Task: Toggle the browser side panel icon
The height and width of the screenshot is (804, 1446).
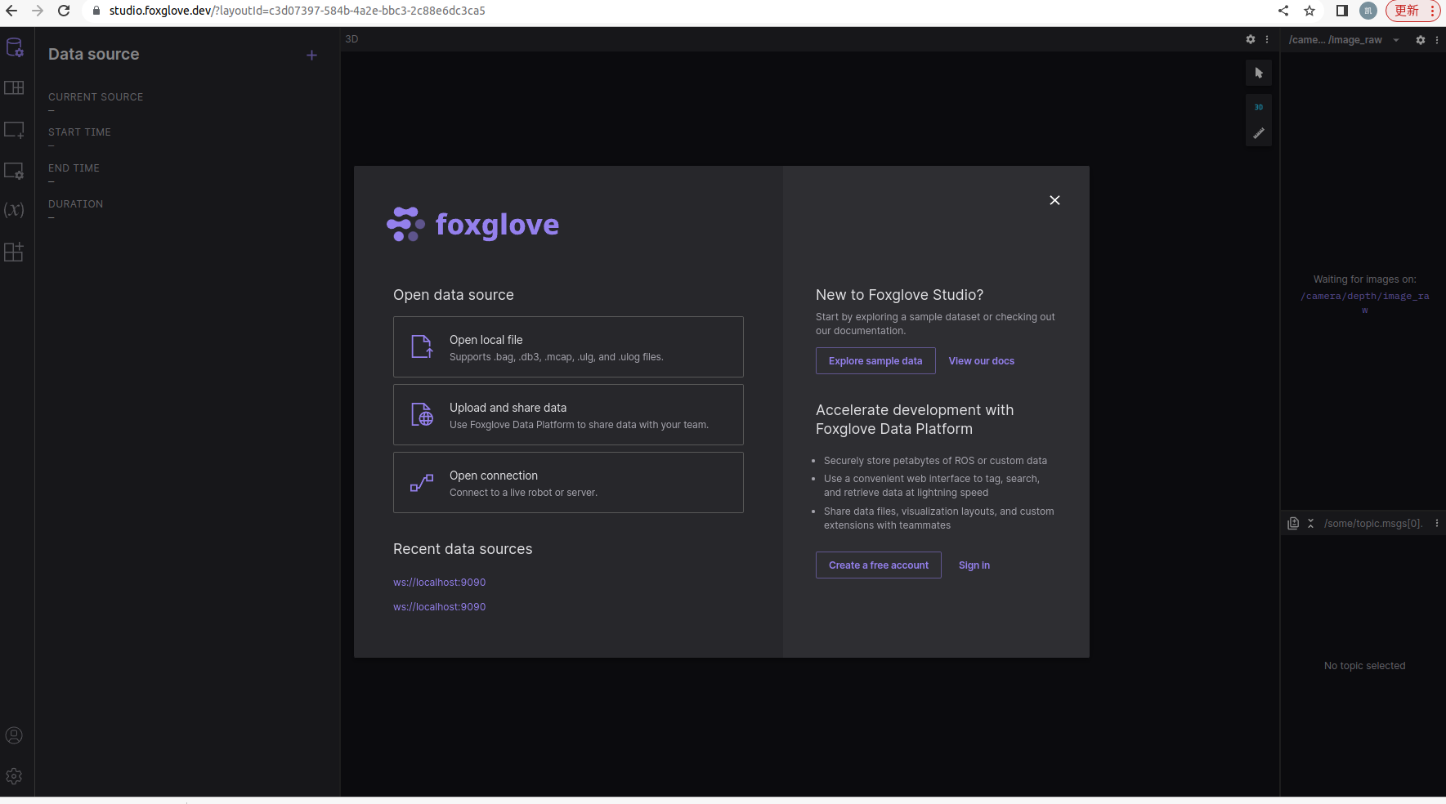Action: pyautogui.click(x=1342, y=11)
